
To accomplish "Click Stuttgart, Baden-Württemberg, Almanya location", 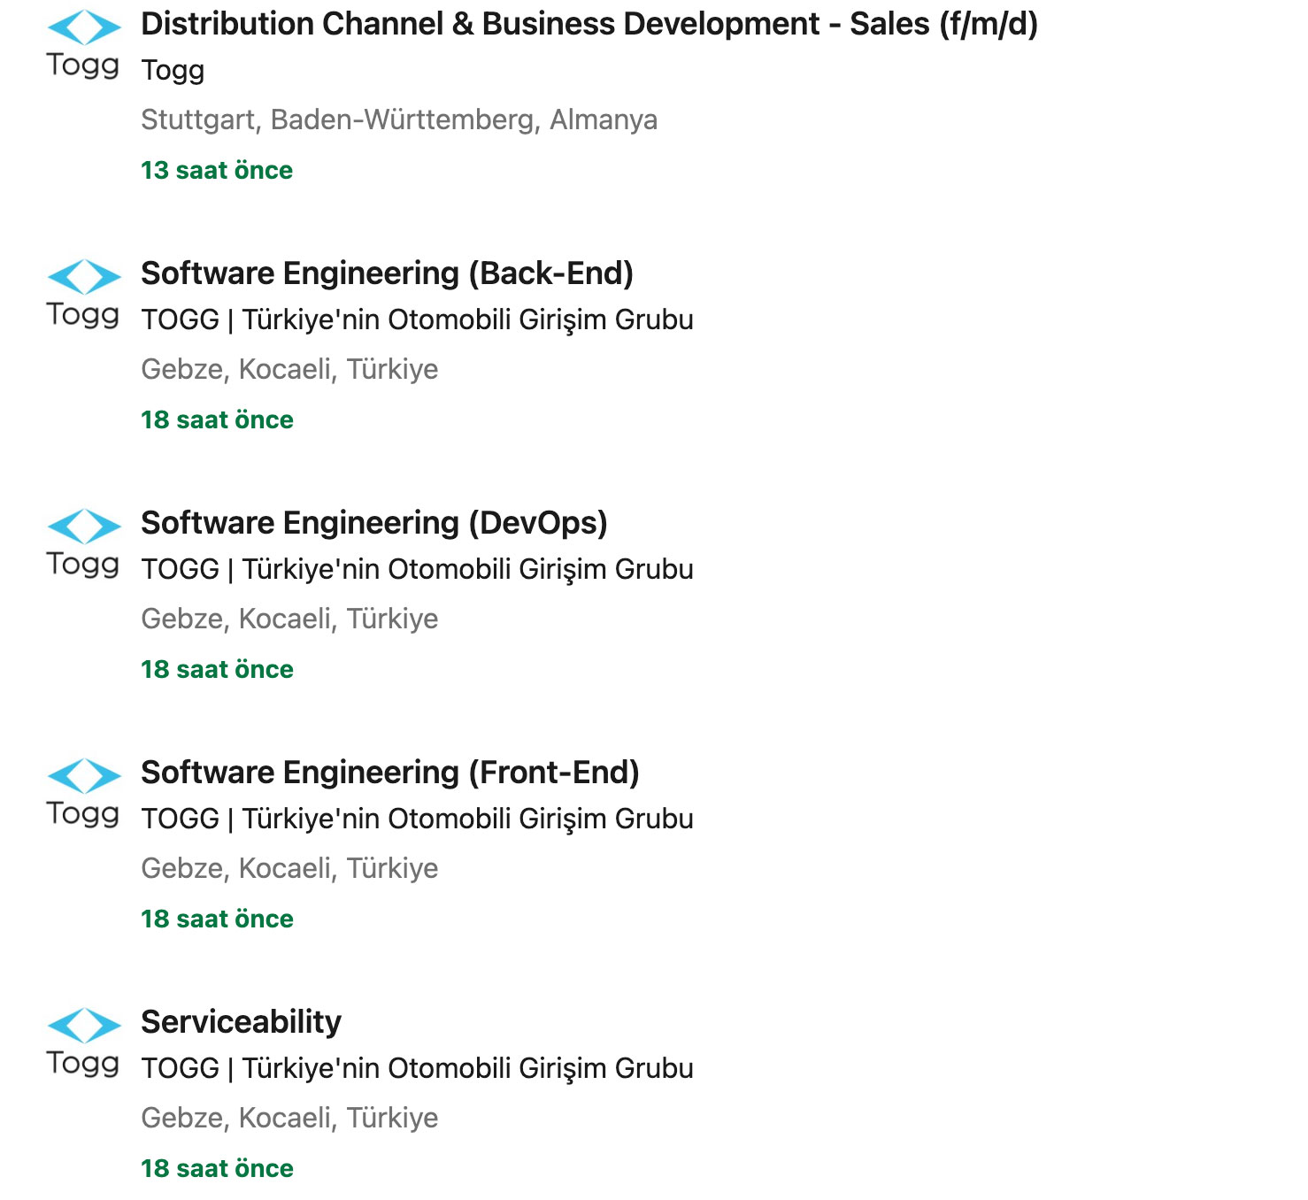I will [x=398, y=119].
